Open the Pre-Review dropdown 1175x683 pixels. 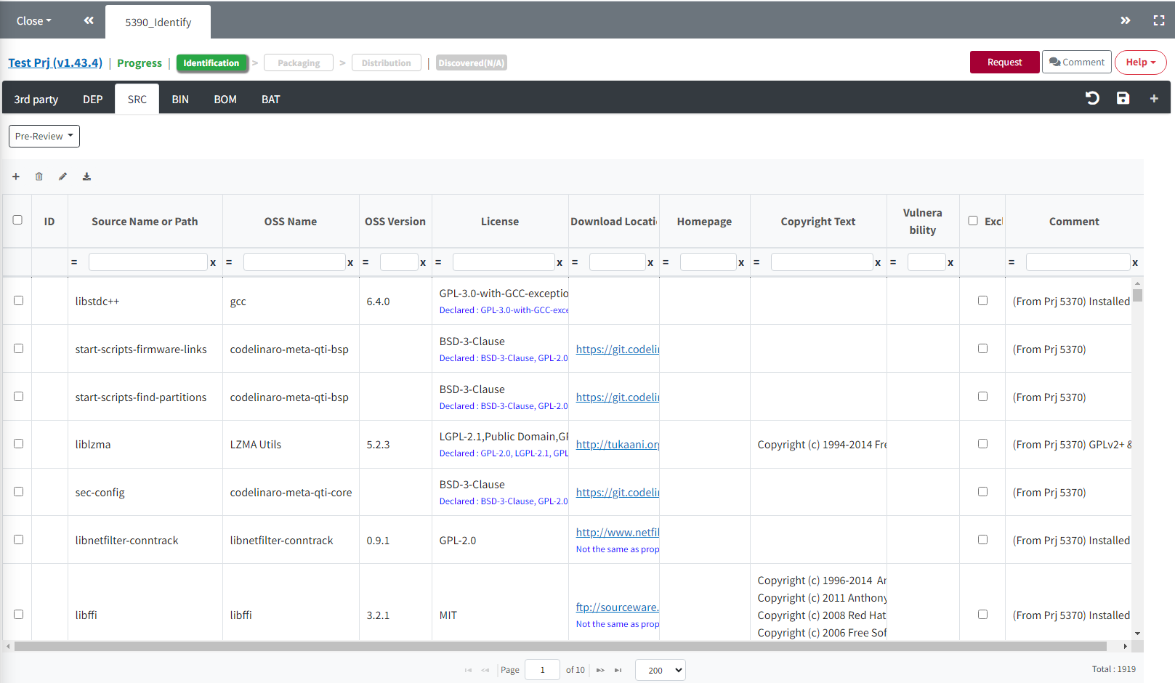click(44, 136)
